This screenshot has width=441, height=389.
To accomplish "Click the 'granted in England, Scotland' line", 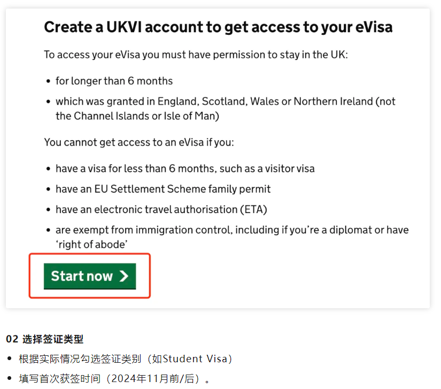I will [225, 101].
